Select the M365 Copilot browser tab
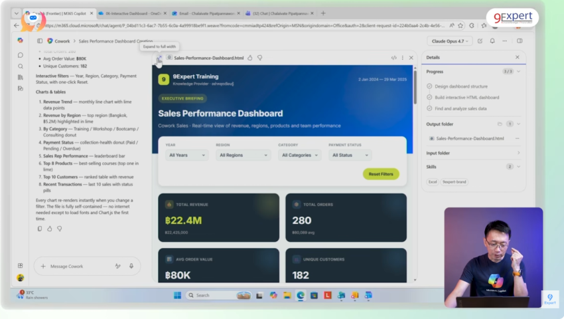This screenshot has height=319, width=564. click(59, 13)
